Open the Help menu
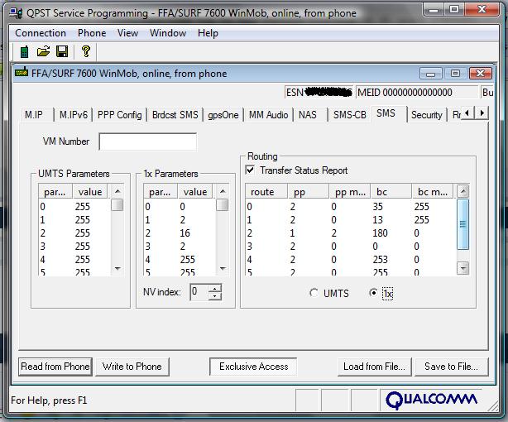This screenshot has width=508, height=422. tap(208, 33)
